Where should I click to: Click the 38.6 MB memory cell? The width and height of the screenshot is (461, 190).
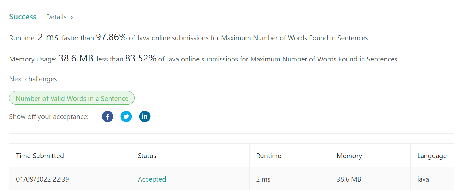coord(348,179)
